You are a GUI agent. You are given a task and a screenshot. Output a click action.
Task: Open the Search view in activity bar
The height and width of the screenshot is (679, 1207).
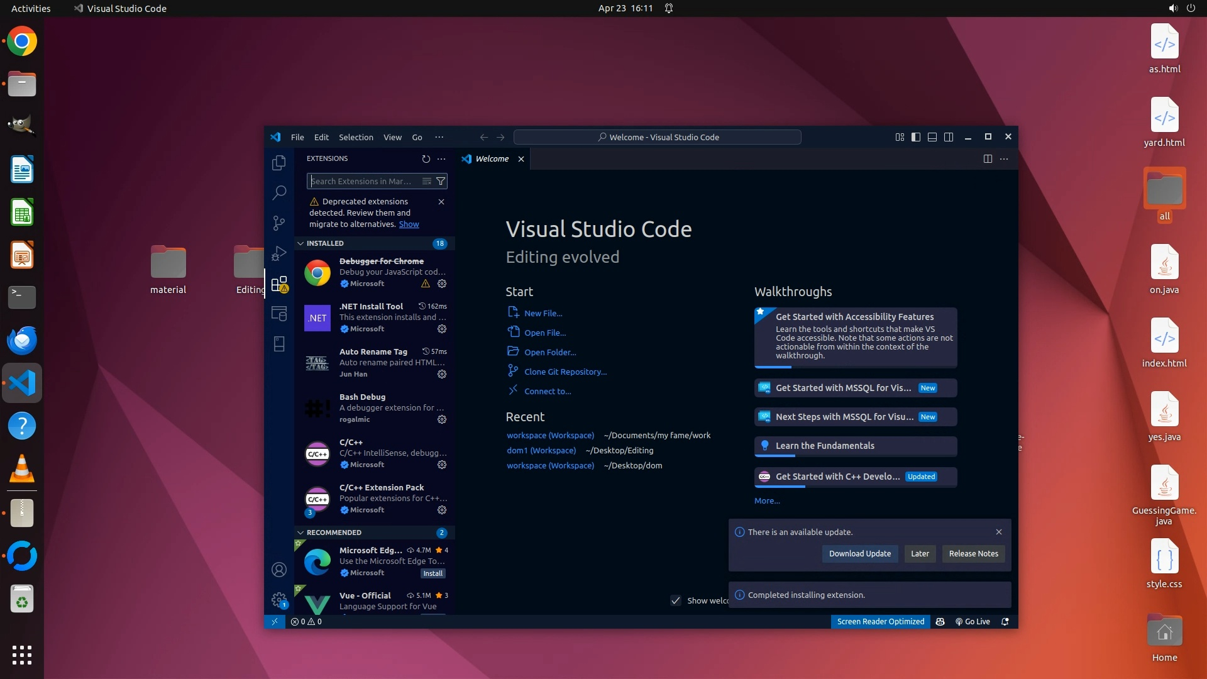[279, 192]
